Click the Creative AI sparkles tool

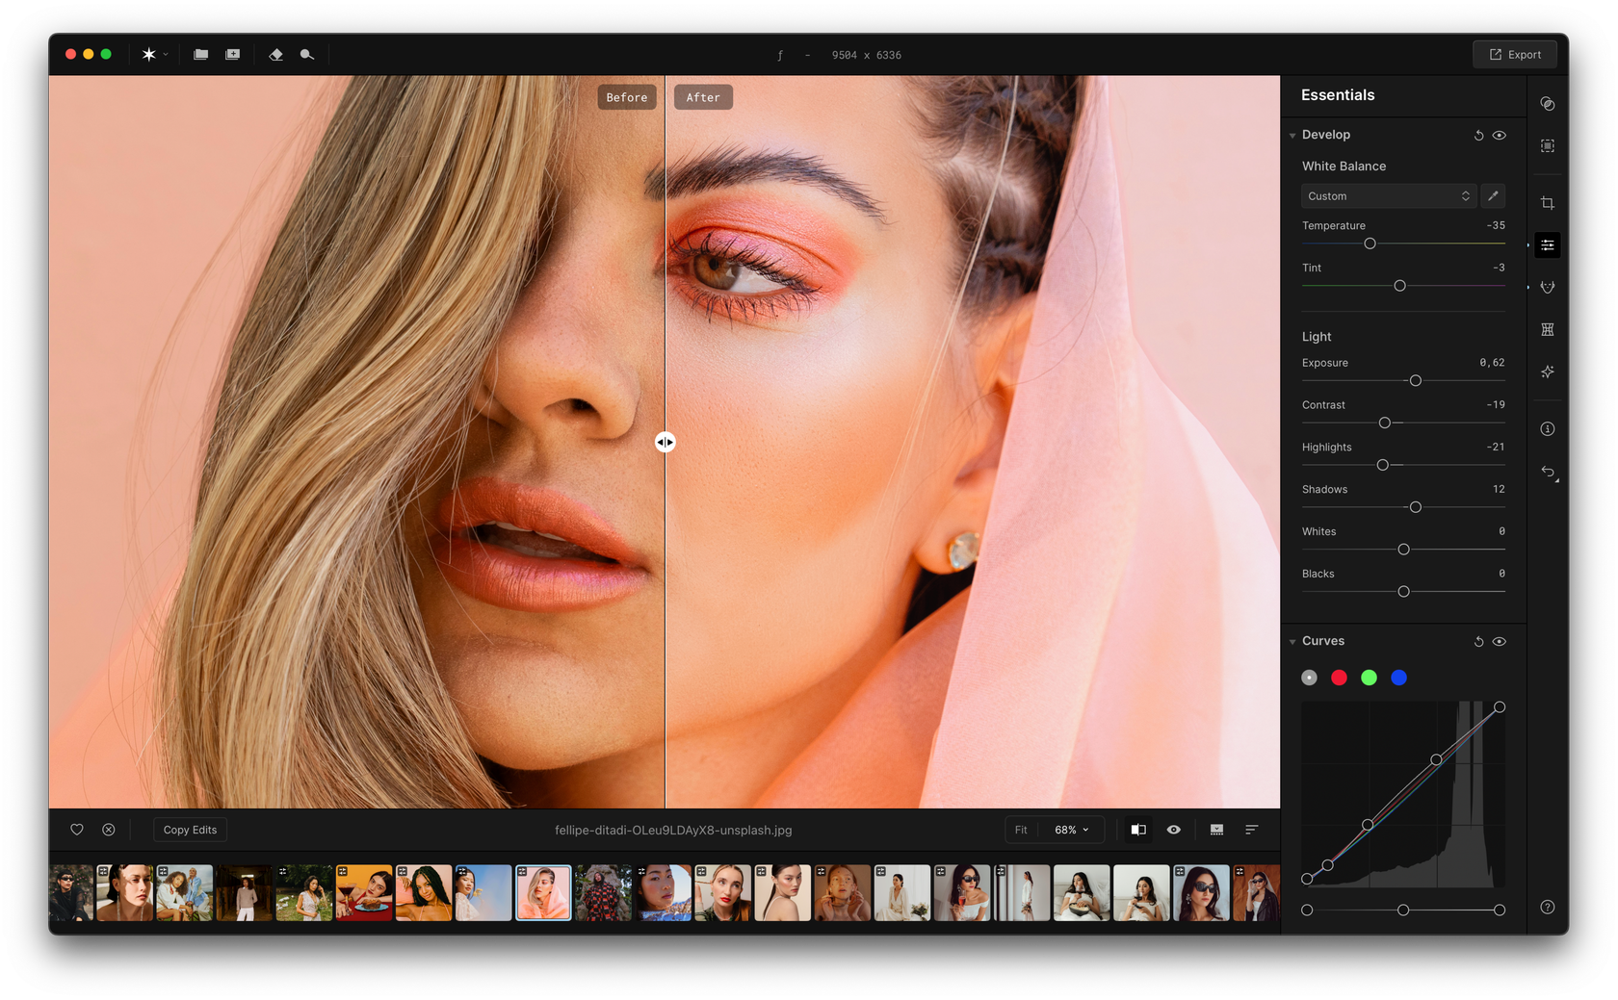click(x=1548, y=372)
